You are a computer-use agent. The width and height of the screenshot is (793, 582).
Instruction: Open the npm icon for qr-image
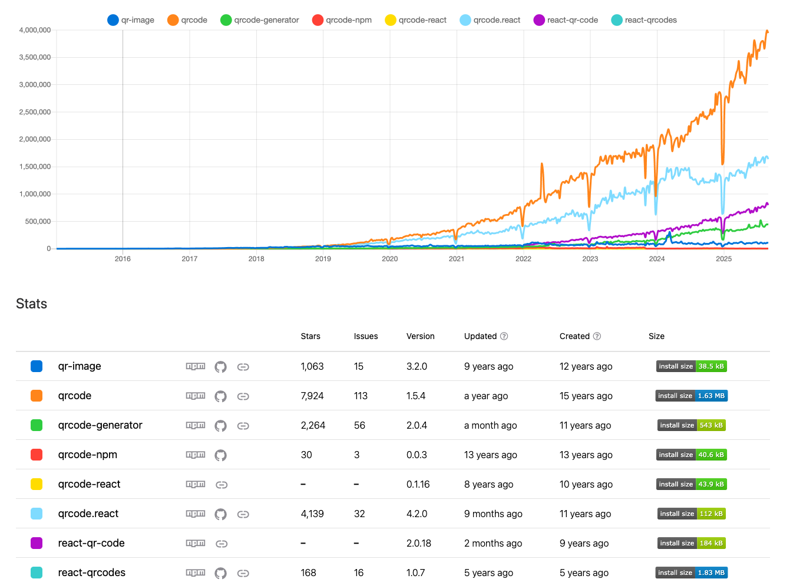[x=196, y=366]
